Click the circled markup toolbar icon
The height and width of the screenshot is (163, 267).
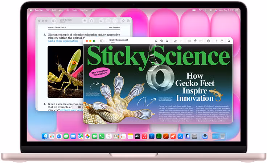pos(209,41)
